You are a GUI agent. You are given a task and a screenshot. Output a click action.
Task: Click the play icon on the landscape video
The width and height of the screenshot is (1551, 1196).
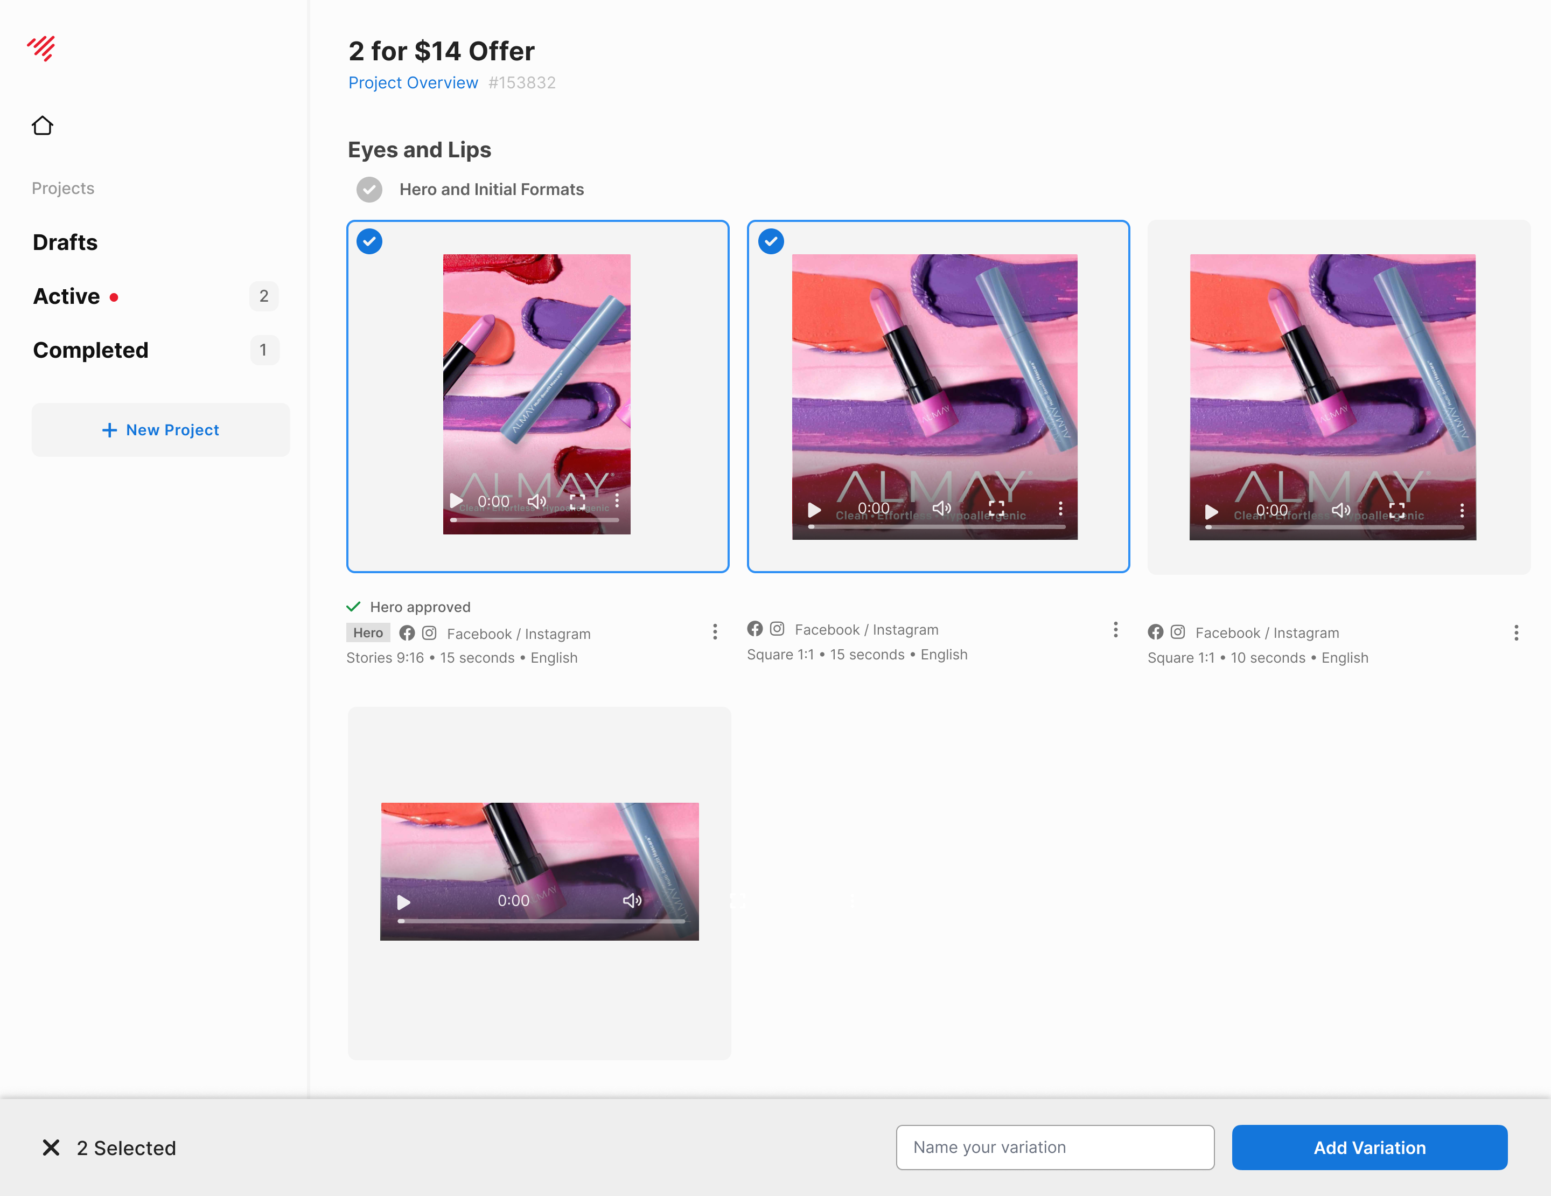pyautogui.click(x=403, y=901)
